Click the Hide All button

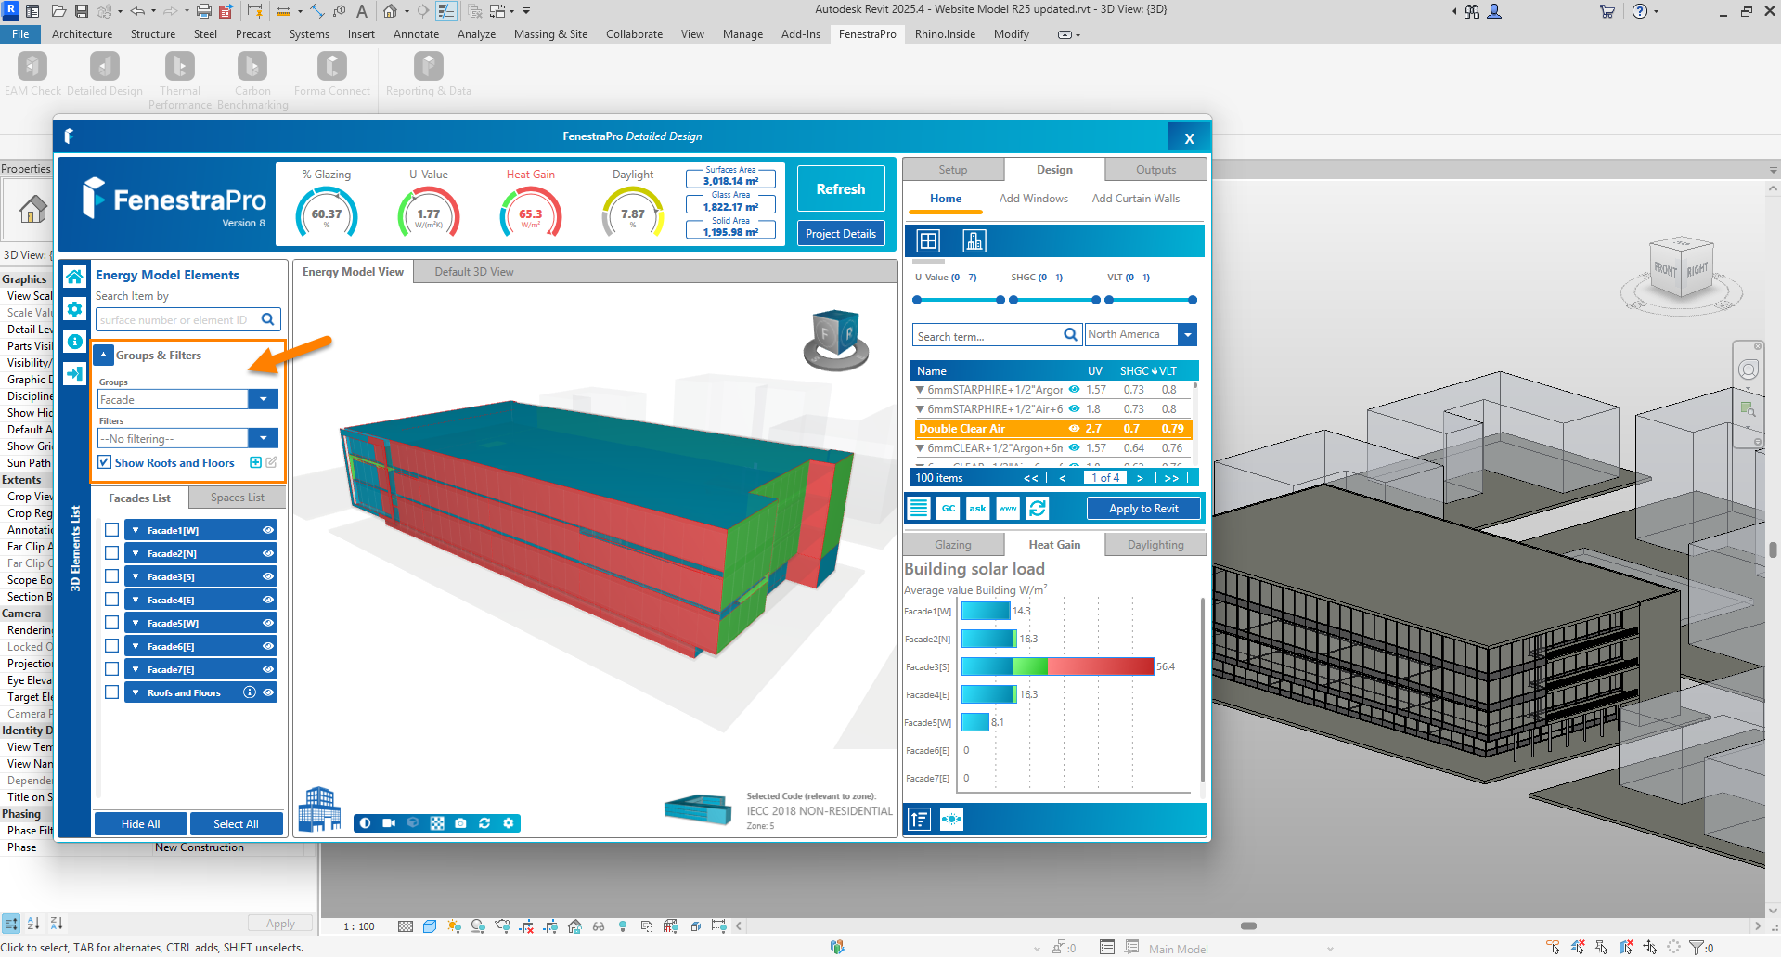click(x=140, y=823)
